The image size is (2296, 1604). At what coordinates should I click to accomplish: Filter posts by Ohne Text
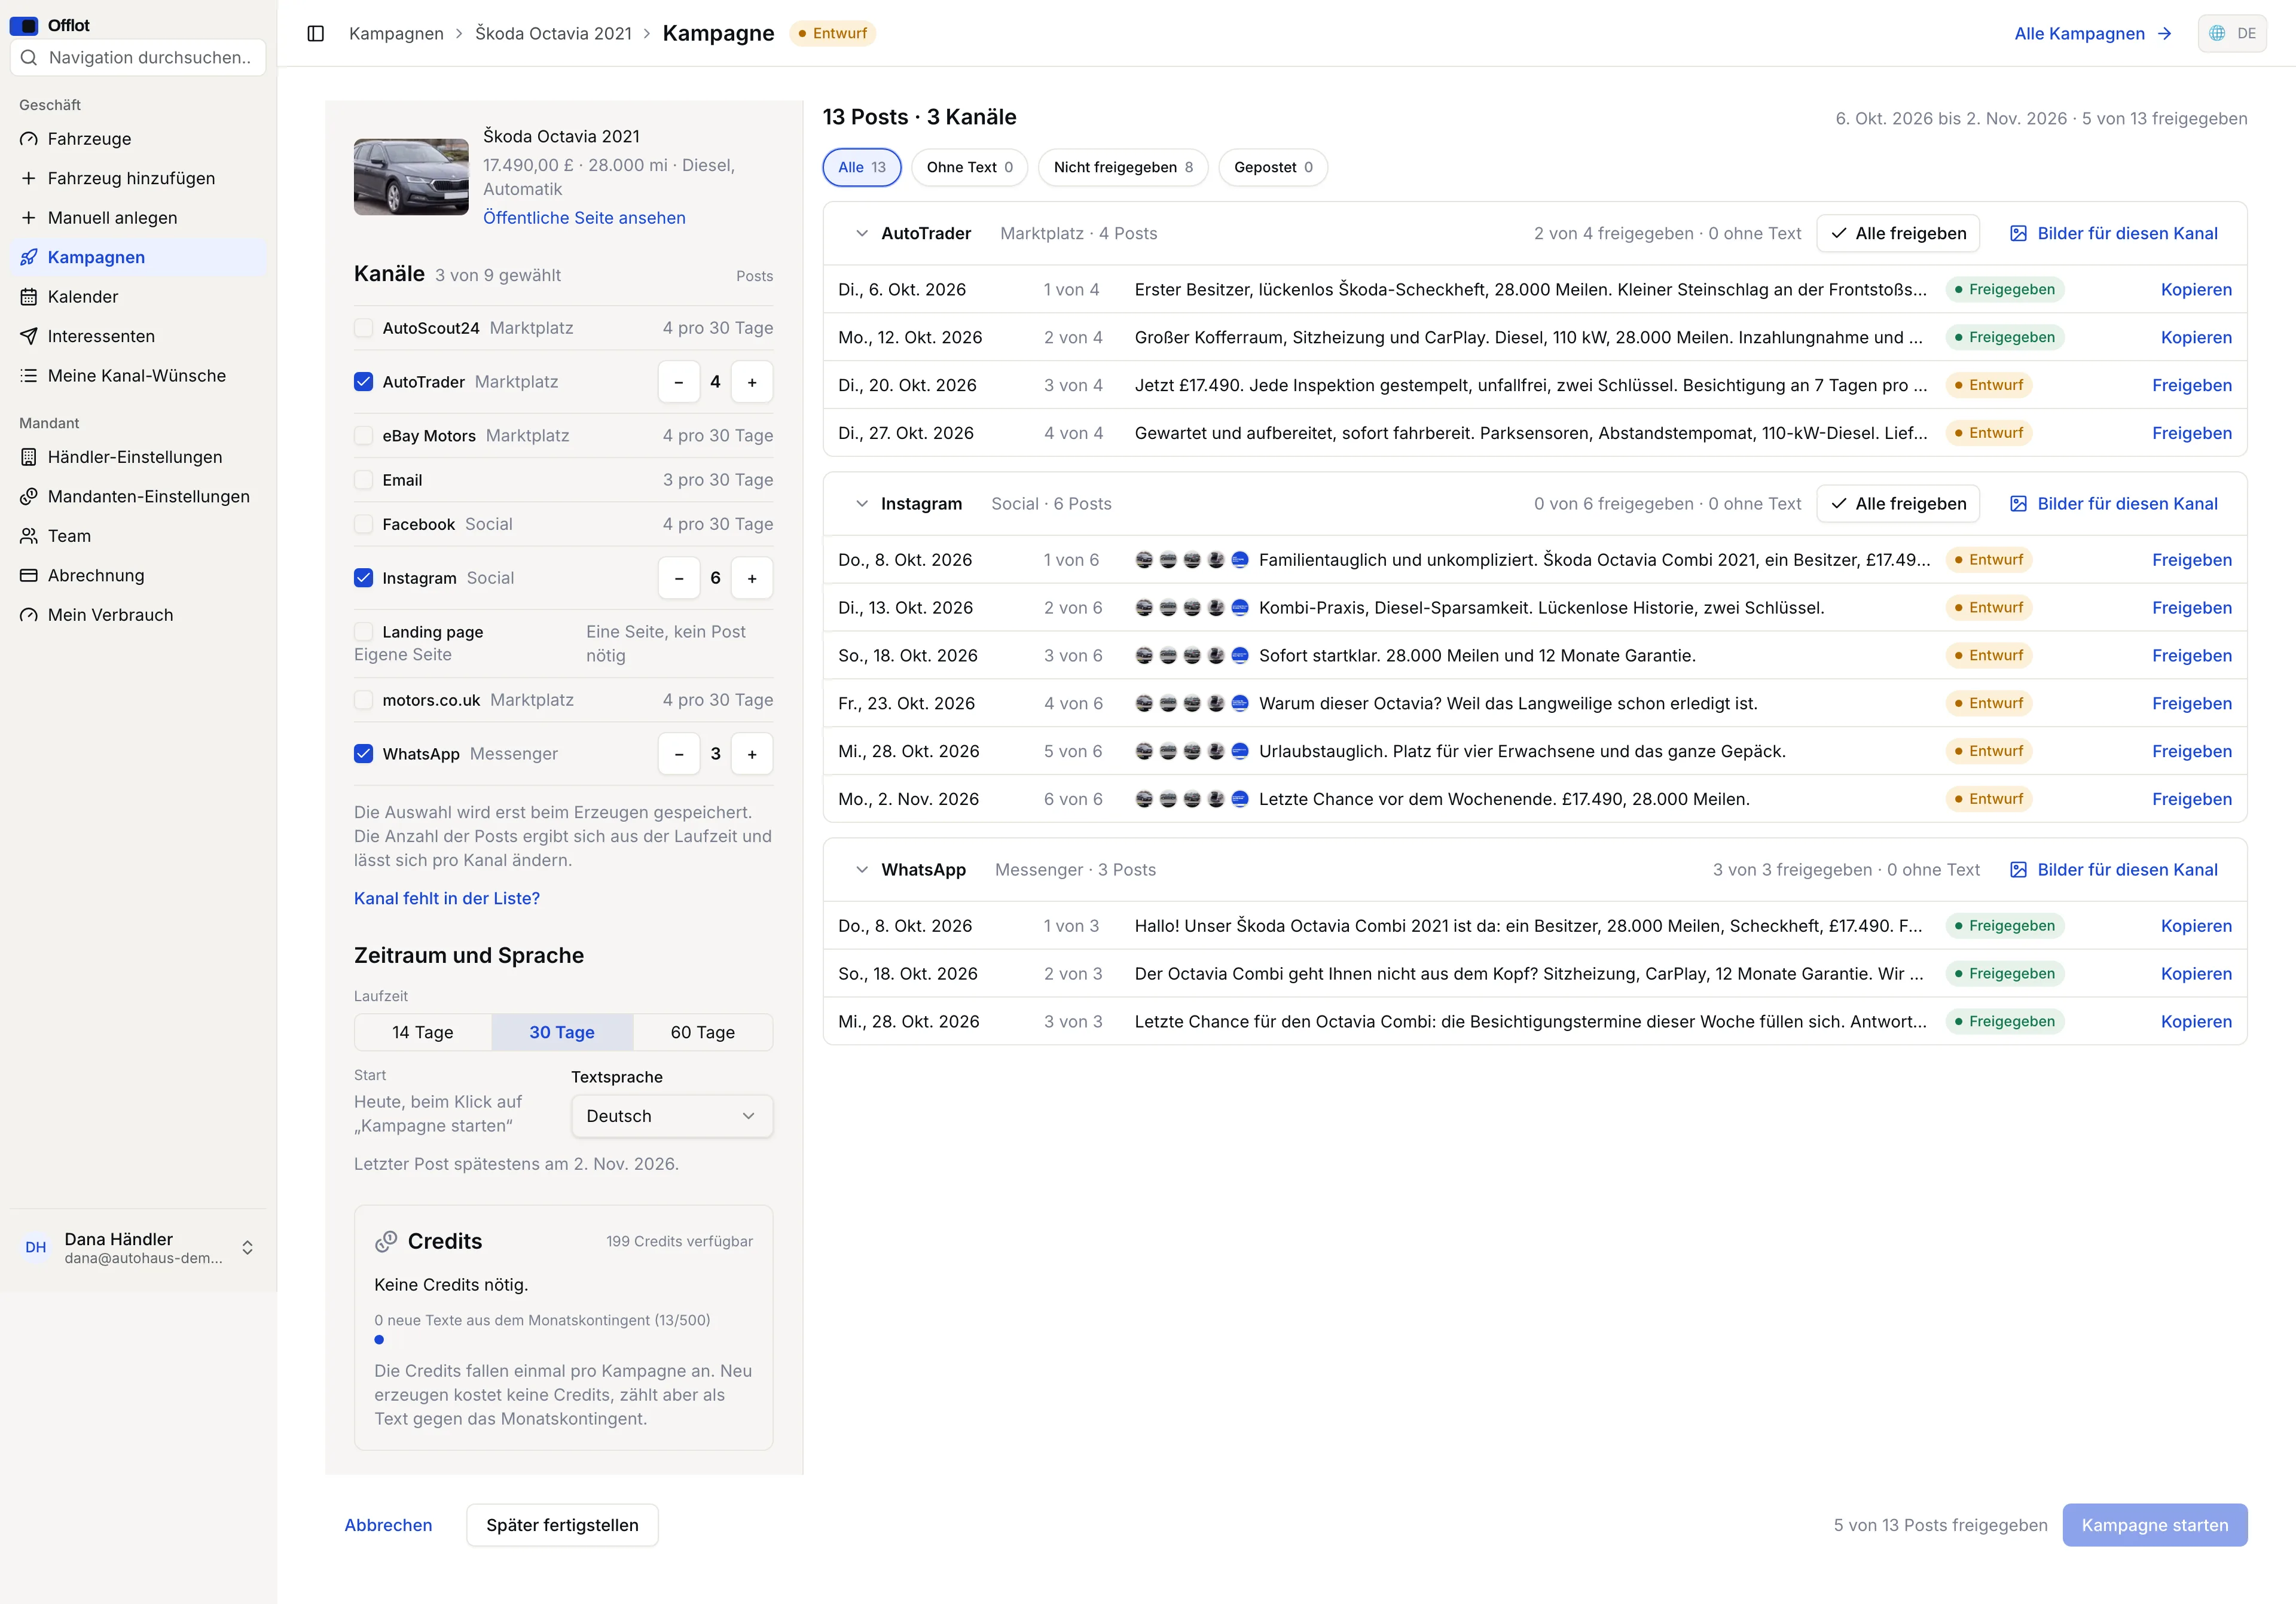pos(969,168)
